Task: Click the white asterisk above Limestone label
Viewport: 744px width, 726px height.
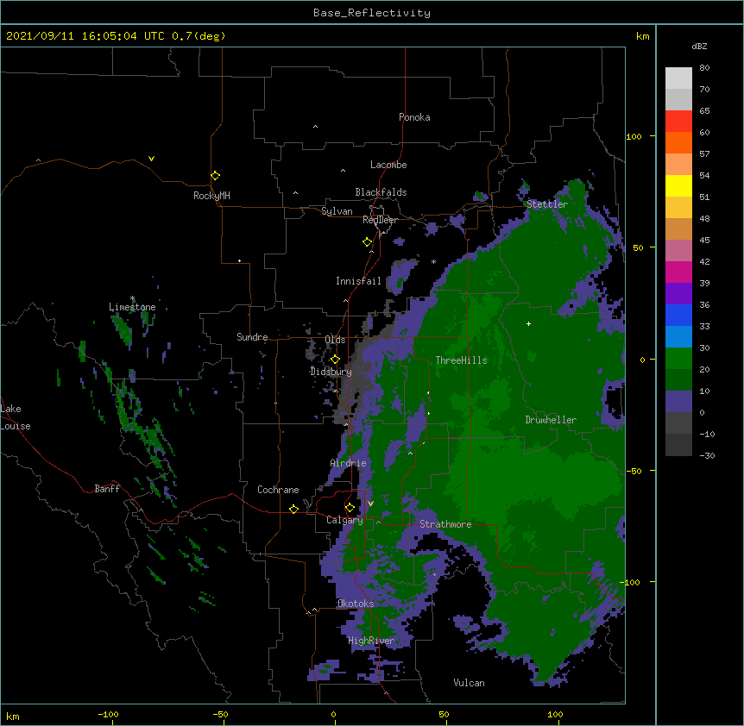Action: click(132, 298)
